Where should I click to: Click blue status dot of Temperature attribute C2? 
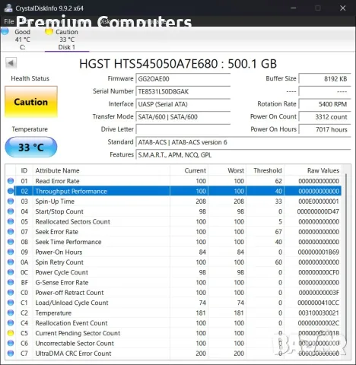click(11, 313)
